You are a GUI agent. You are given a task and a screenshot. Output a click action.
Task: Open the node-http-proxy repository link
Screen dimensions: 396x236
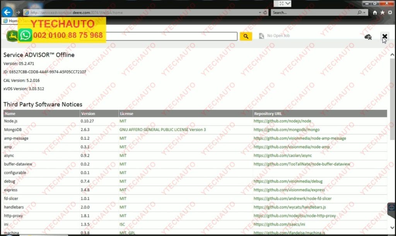(295, 216)
